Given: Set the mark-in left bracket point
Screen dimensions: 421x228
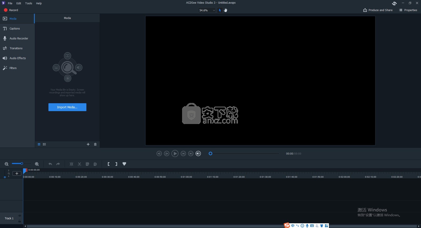Looking at the screenshot, I should pos(109,164).
